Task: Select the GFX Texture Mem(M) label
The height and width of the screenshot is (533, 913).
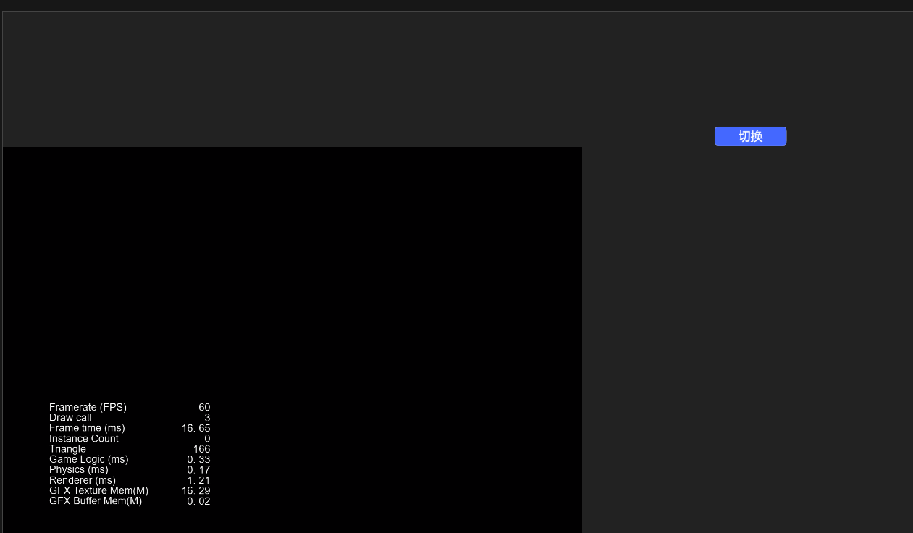Action: pyautogui.click(x=98, y=490)
